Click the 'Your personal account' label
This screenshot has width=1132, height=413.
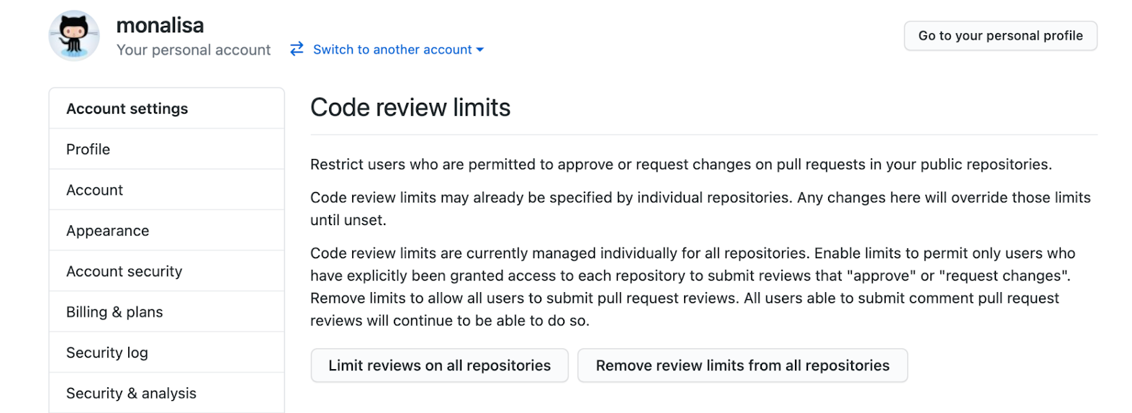click(194, 50)
